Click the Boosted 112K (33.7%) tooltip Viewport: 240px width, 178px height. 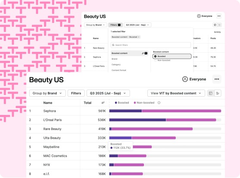tap(121, 146)
